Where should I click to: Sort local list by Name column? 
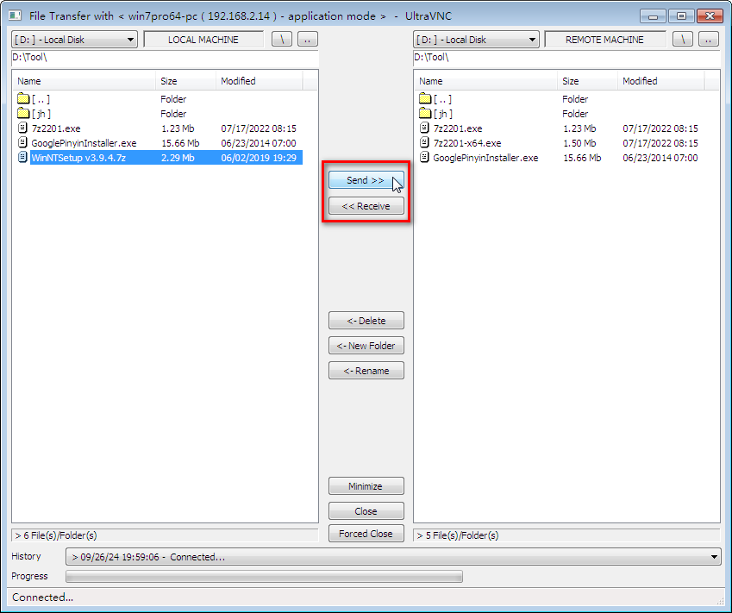[84, 81]
